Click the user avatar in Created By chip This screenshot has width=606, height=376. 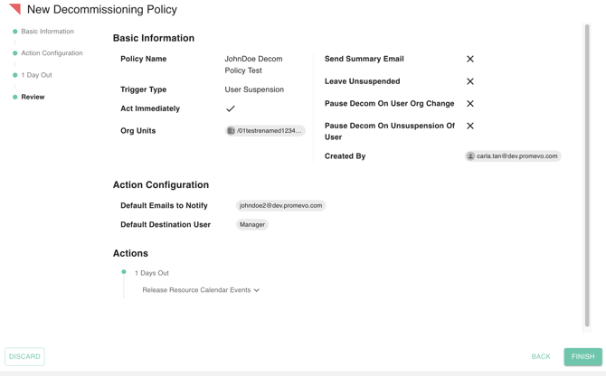coord(470,156)
